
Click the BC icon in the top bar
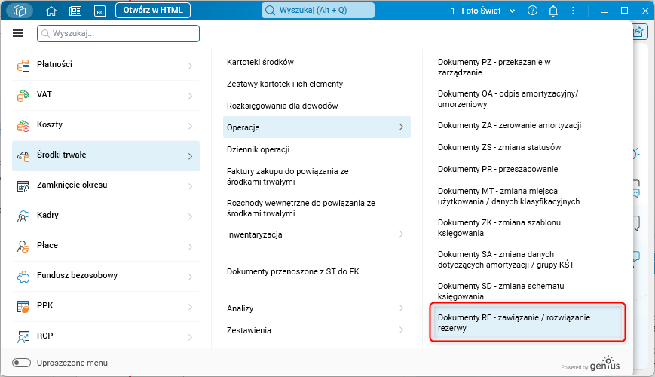[99, 11]
